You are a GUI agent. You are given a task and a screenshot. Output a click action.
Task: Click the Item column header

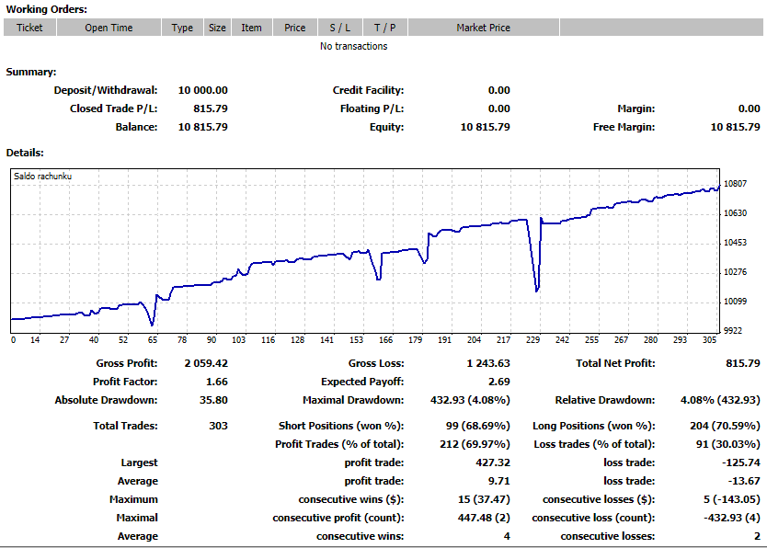click(251, 28)
